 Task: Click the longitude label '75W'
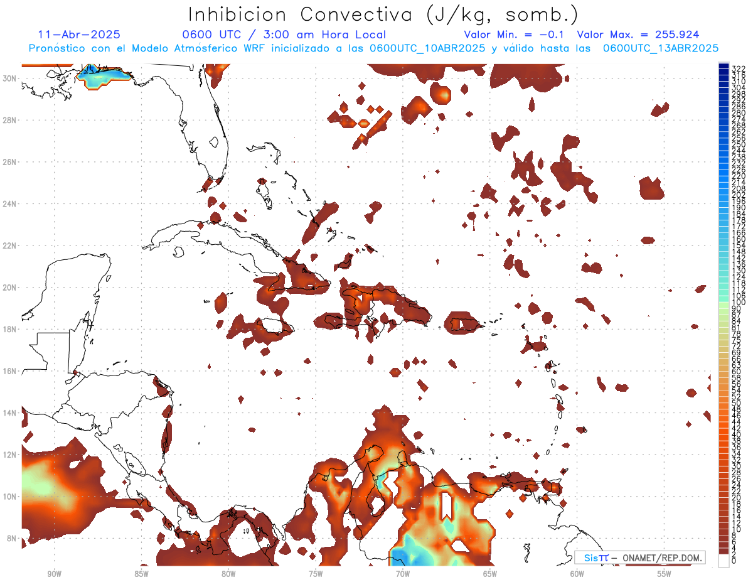click(x=316, y=574)
